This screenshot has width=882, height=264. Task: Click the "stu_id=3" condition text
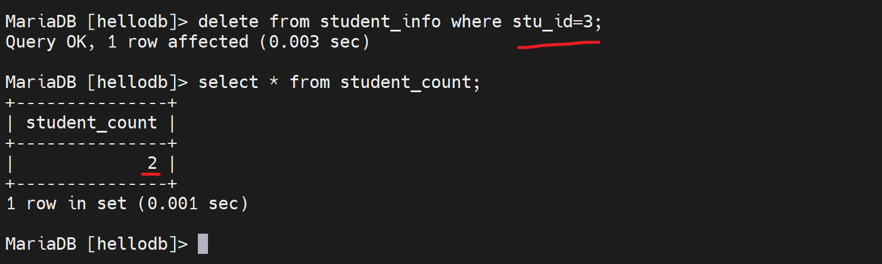pyautogui.click(x=553, y=22)
